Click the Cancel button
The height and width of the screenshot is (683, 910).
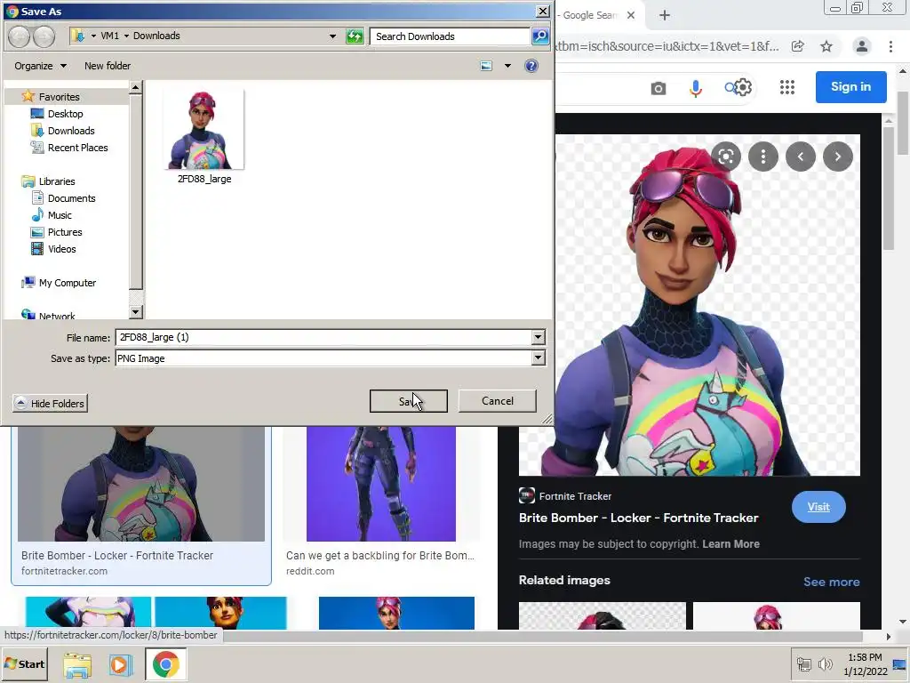(x=498, y=401)
